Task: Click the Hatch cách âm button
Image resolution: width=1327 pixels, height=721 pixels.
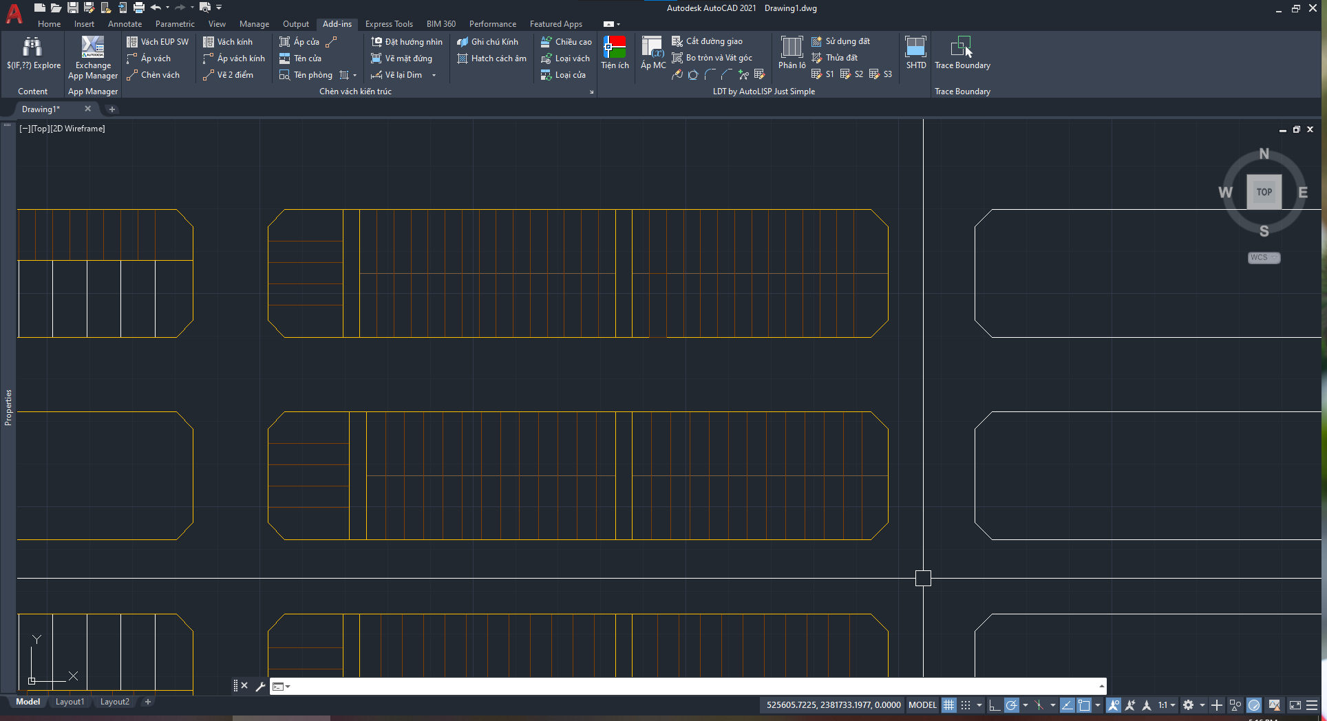Action: (x=491, y=58)
